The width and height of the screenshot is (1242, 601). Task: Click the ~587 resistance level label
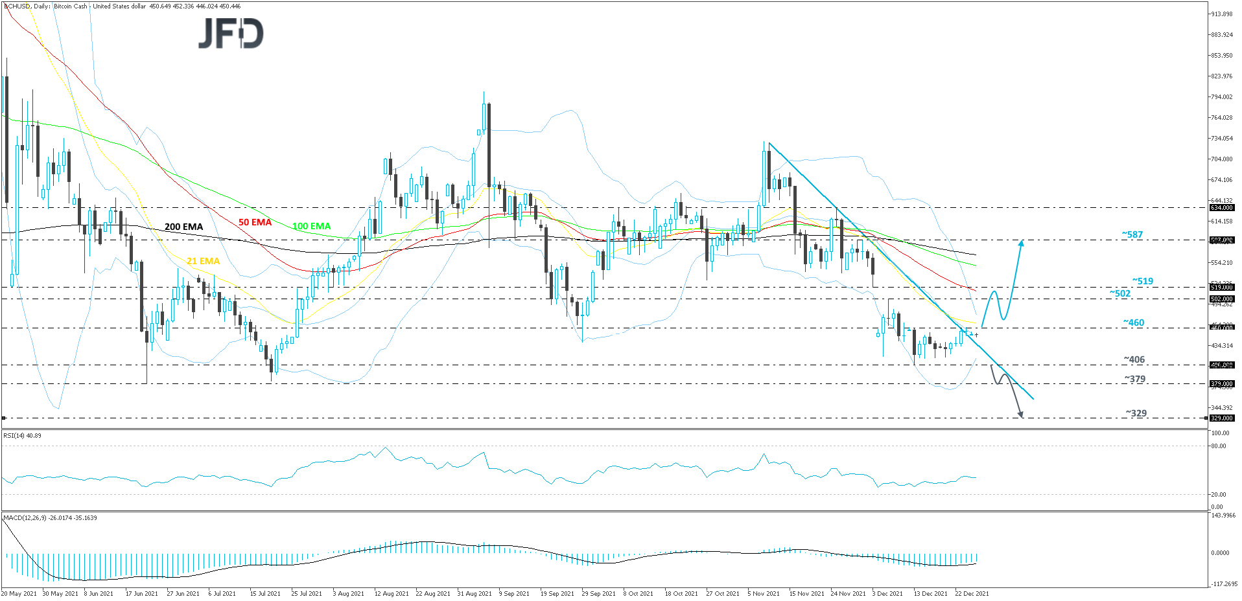(1132, 234)
